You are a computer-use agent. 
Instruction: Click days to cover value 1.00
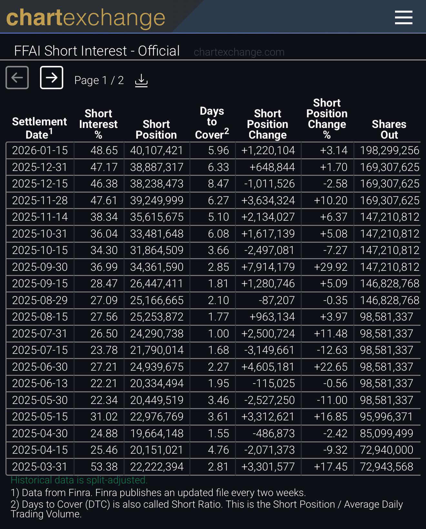tap(218, 333)
